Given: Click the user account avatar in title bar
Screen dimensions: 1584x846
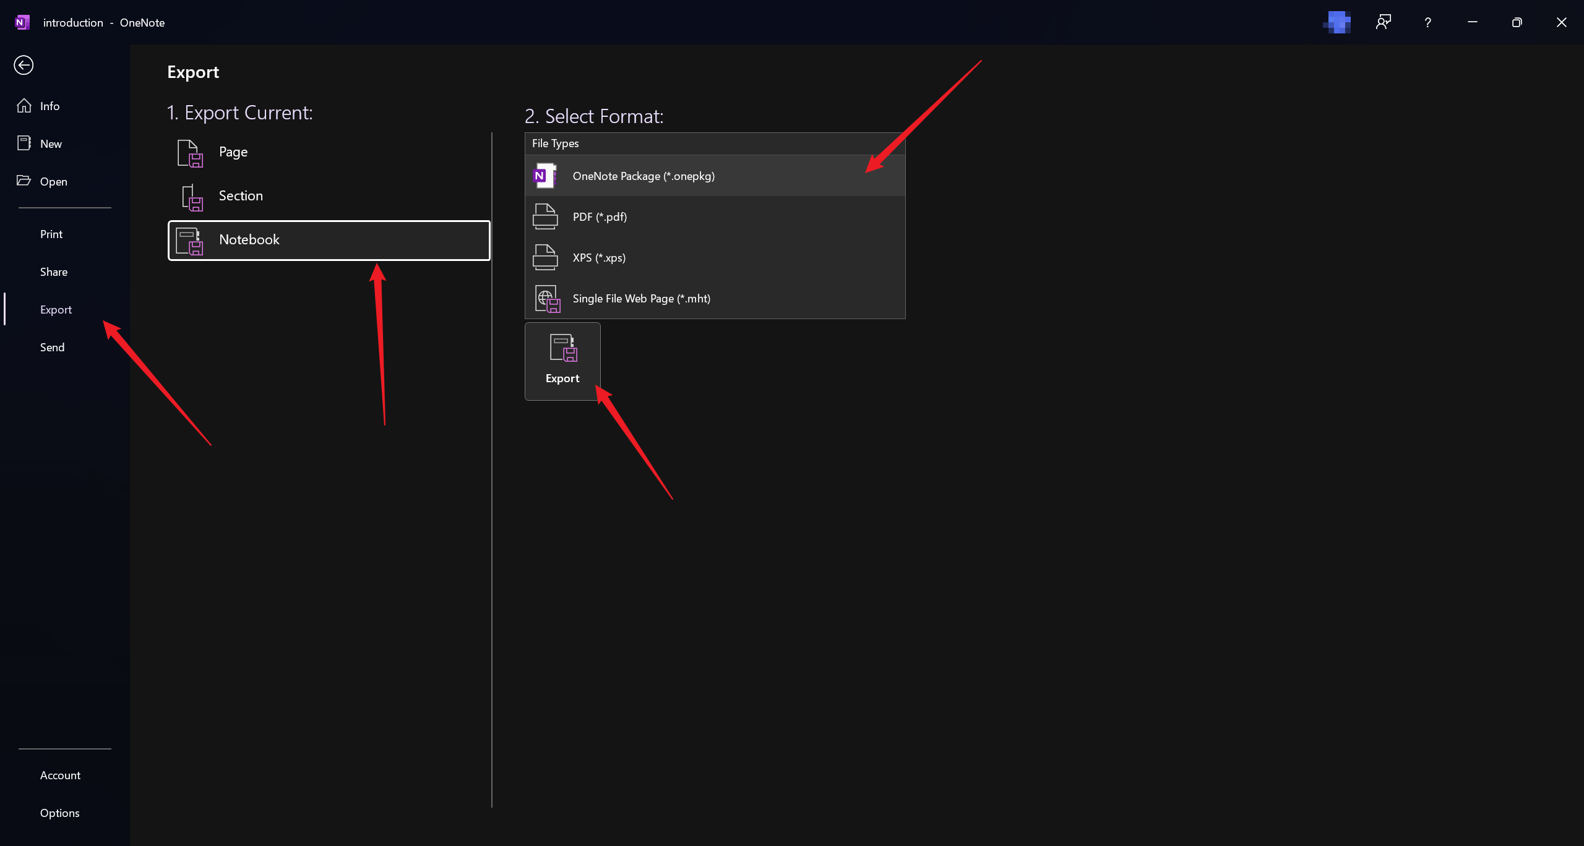Looking at the screenshot, I should pos(1338,22).
